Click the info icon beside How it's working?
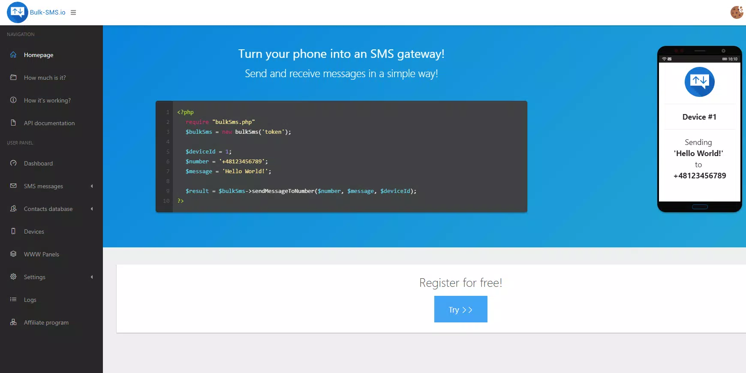 (x=13, y=100)
